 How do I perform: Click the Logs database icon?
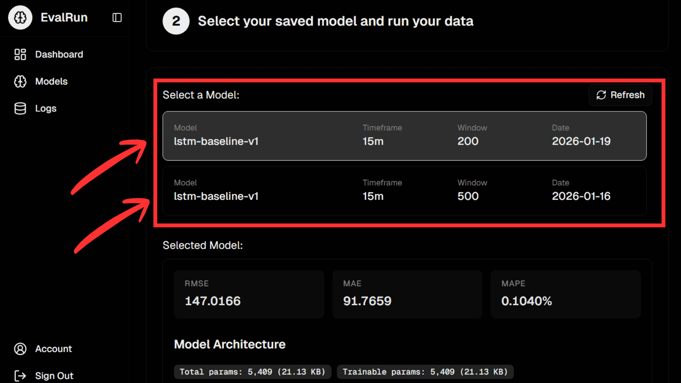coord(20,108)
